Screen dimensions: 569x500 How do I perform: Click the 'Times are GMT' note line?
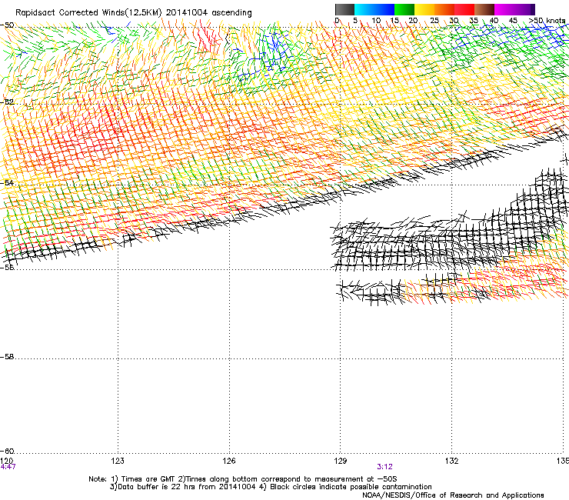coord(243,479)
